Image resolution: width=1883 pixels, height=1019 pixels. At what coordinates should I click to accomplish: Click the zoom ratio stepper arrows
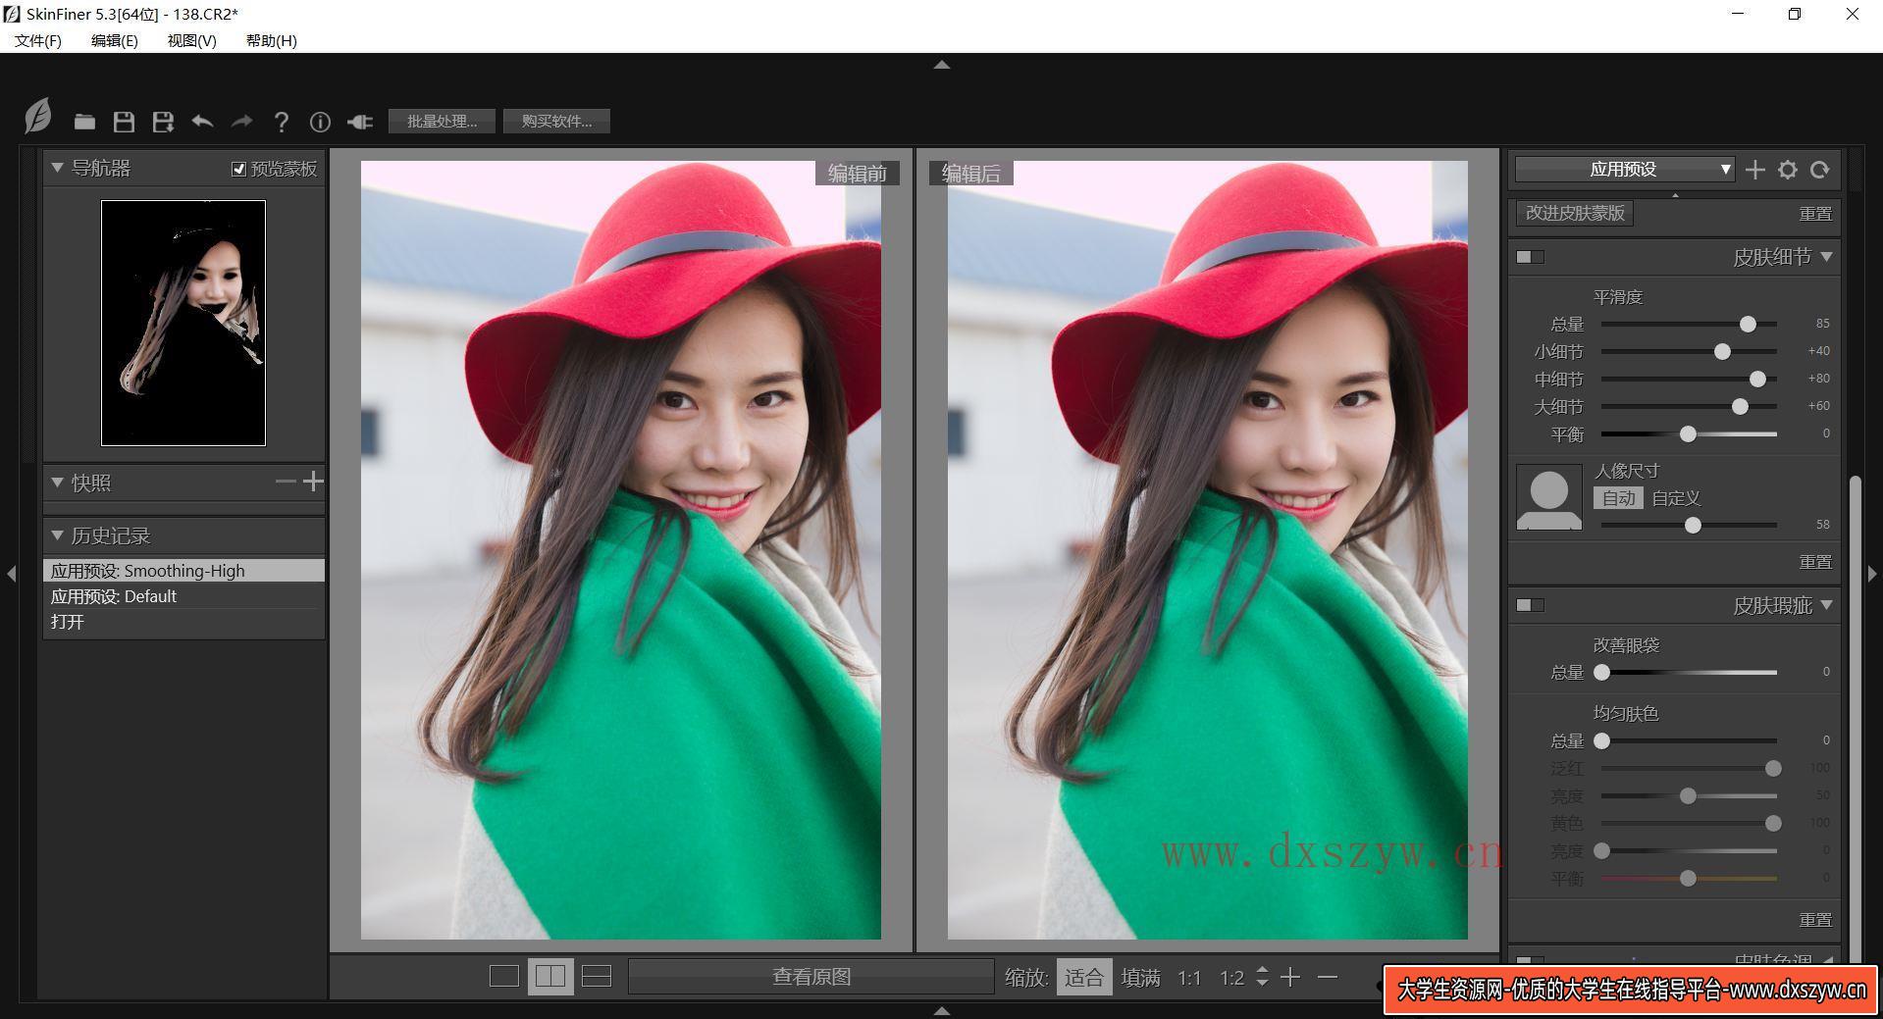(1262, 977)
